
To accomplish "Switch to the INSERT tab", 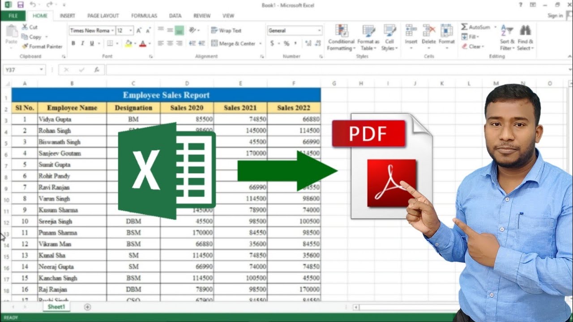I will [68, 16].
